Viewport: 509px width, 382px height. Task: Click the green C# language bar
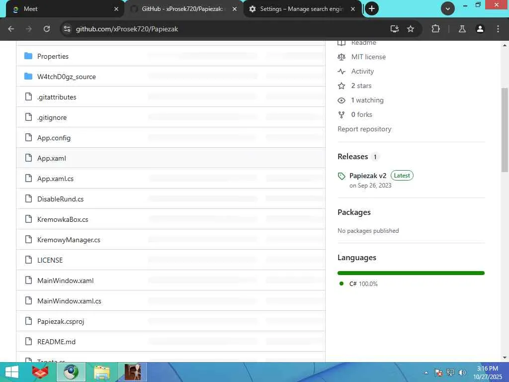click(411, 273)
